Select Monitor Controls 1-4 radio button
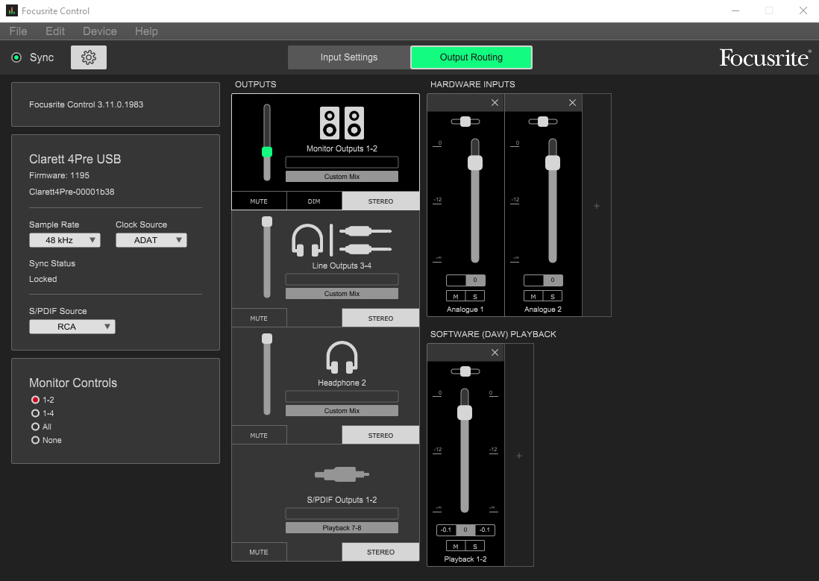819x581 pixels. pos(36,413)
